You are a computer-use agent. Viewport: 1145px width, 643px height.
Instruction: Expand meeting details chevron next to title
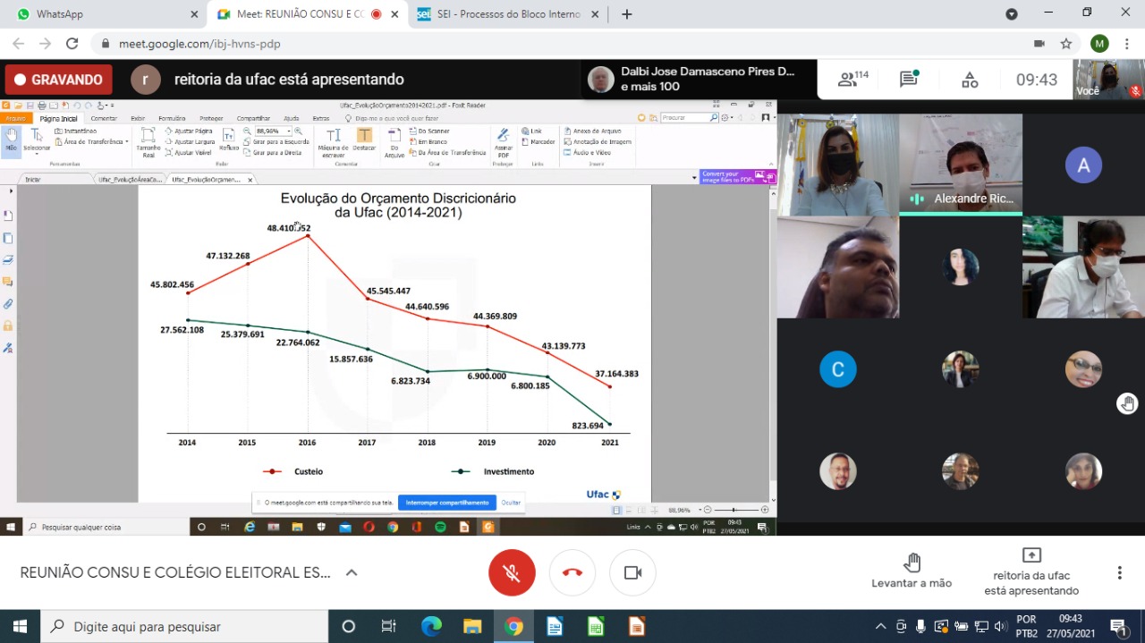pos(352,573)
